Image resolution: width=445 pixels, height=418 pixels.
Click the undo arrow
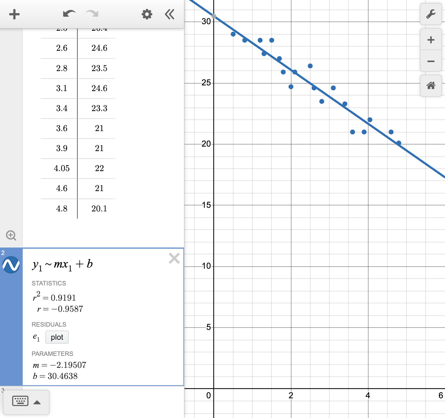(69, 14)
